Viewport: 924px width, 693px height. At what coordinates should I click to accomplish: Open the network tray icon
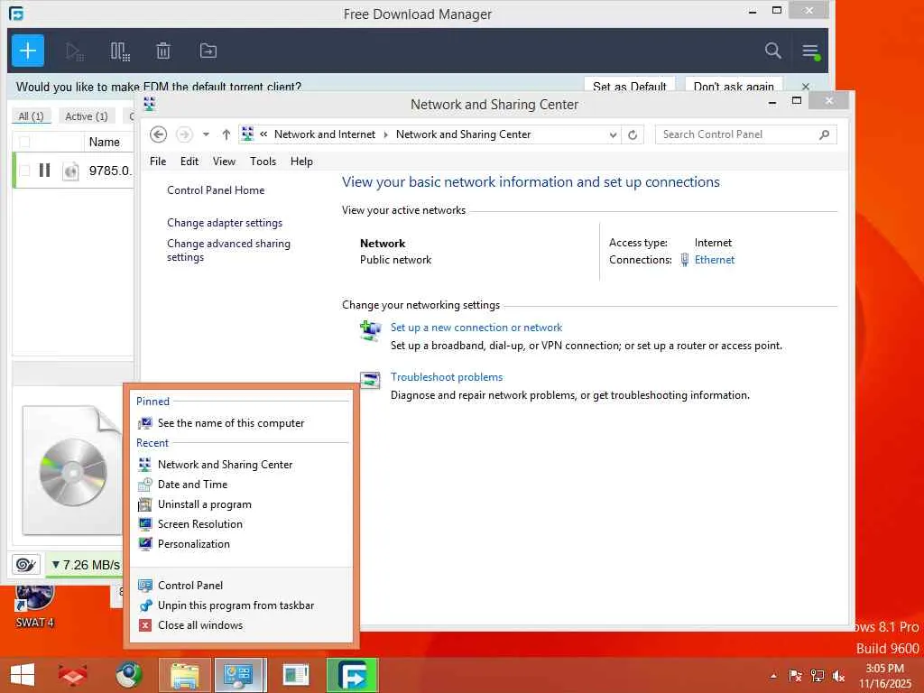click(817, 676)
